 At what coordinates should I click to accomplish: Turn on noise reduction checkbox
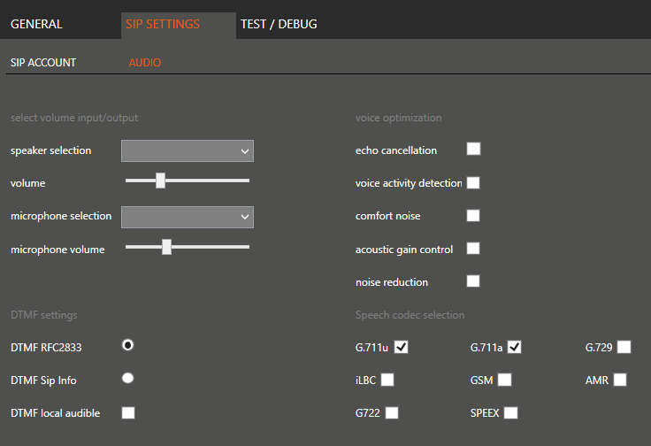[x=473, y=281]
